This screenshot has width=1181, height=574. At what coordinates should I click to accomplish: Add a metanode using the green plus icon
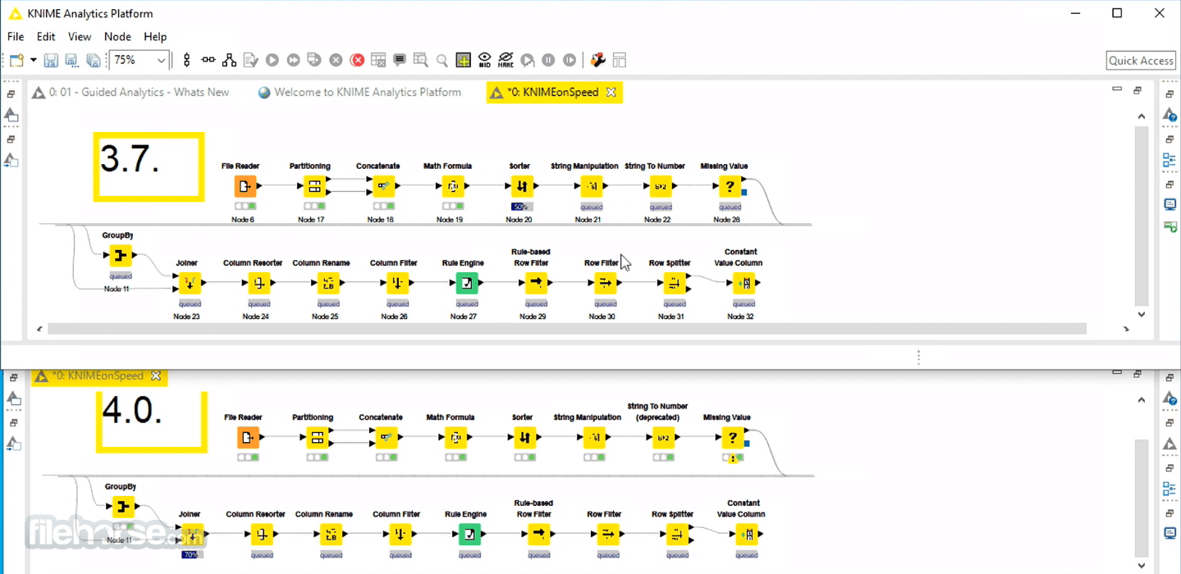coord(463,60)
